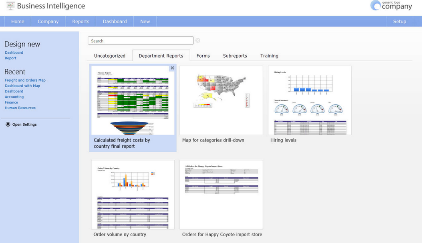Select the Forms tab
Image resolution: width=425 pixels, height=243 pixels.
pos(203,56)
